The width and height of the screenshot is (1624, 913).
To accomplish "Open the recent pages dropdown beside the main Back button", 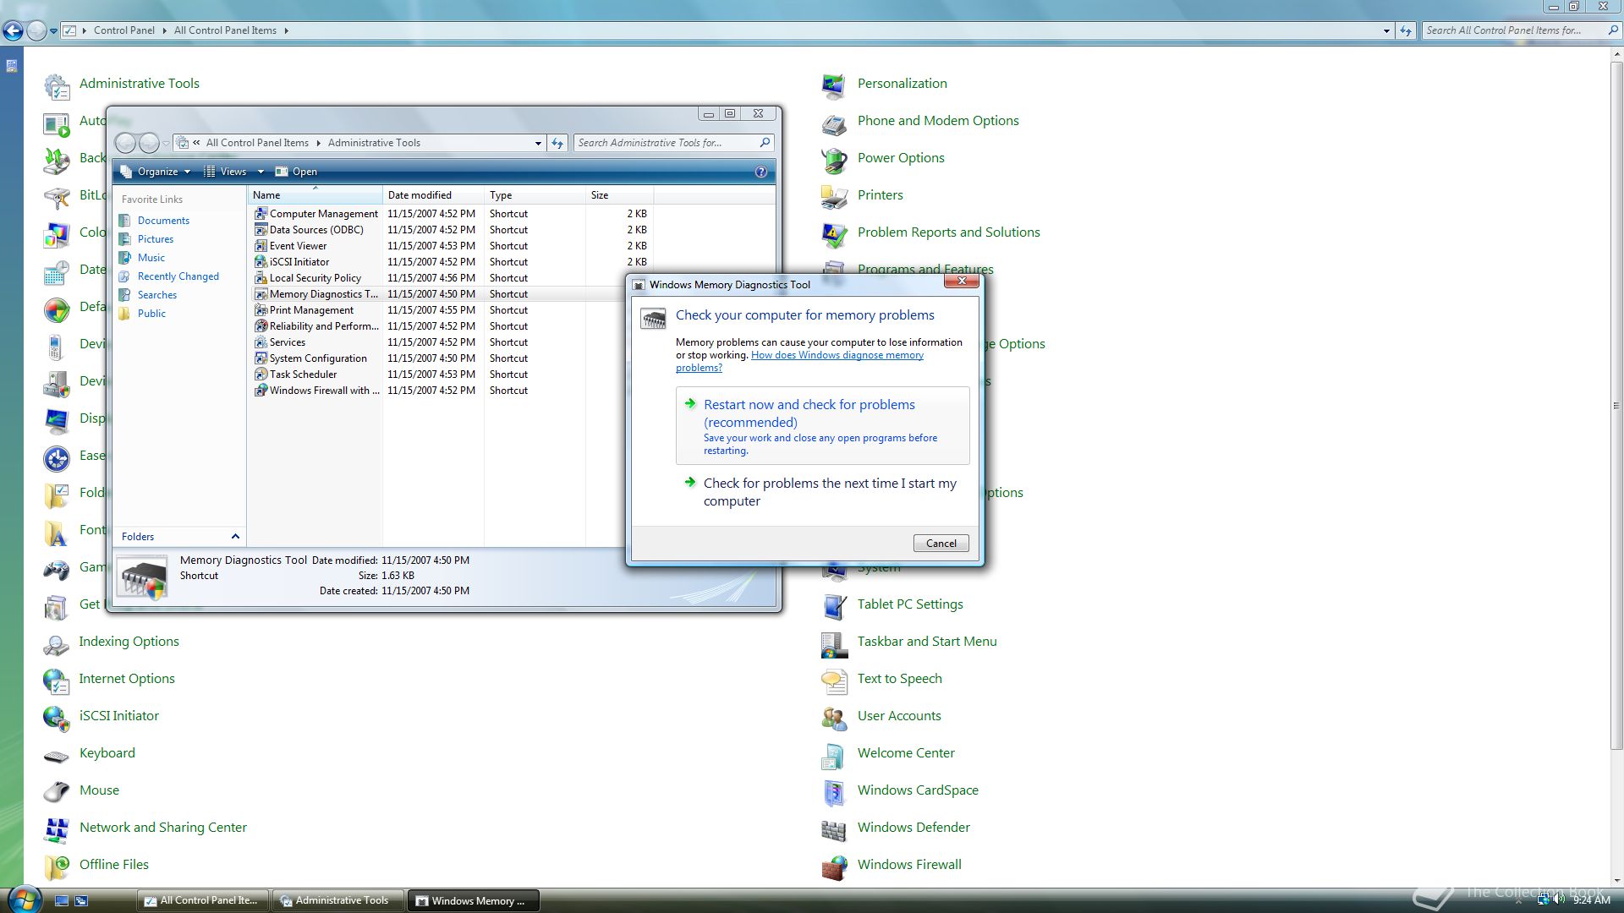I will tap(53, 30).
